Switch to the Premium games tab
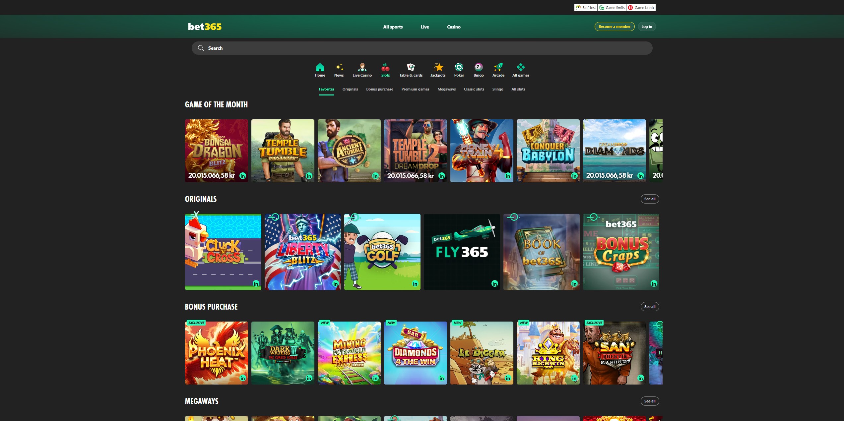Screen dimensions: 844x421 [x=415, y=89]
